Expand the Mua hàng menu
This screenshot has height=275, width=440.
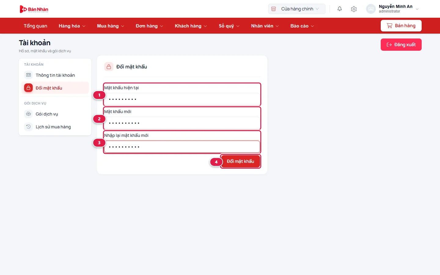click(x=111, y=26)
